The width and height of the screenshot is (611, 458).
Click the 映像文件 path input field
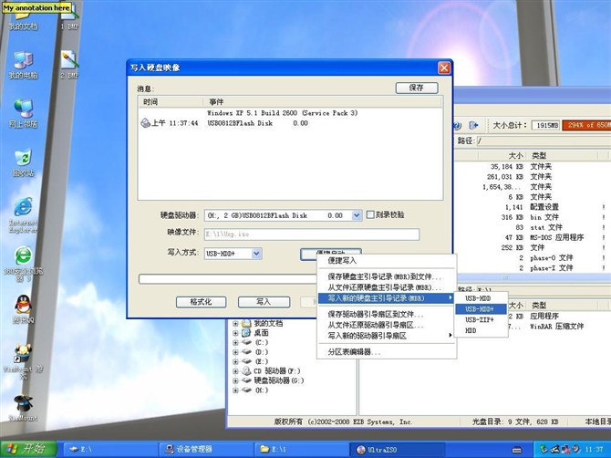click(x=311, y=234)
